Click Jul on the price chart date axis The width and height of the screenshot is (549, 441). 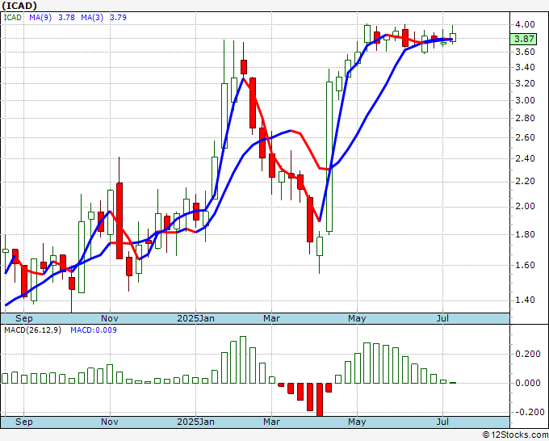point(442,318)
